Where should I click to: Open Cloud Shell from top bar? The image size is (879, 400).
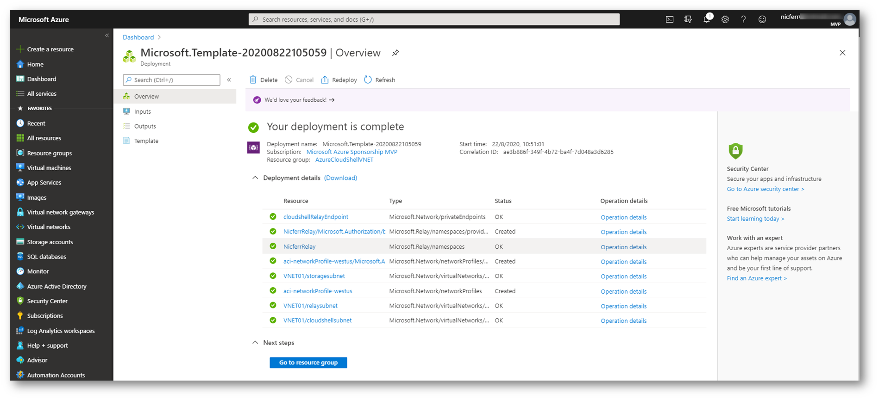click(670, 19)
